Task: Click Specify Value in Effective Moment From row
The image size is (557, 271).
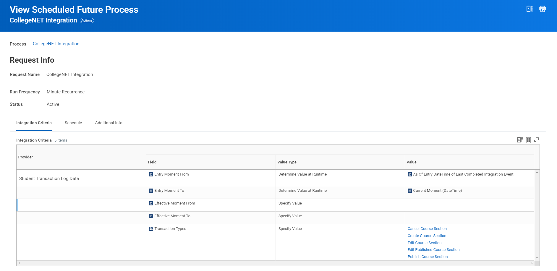Action: click(290, 203)
